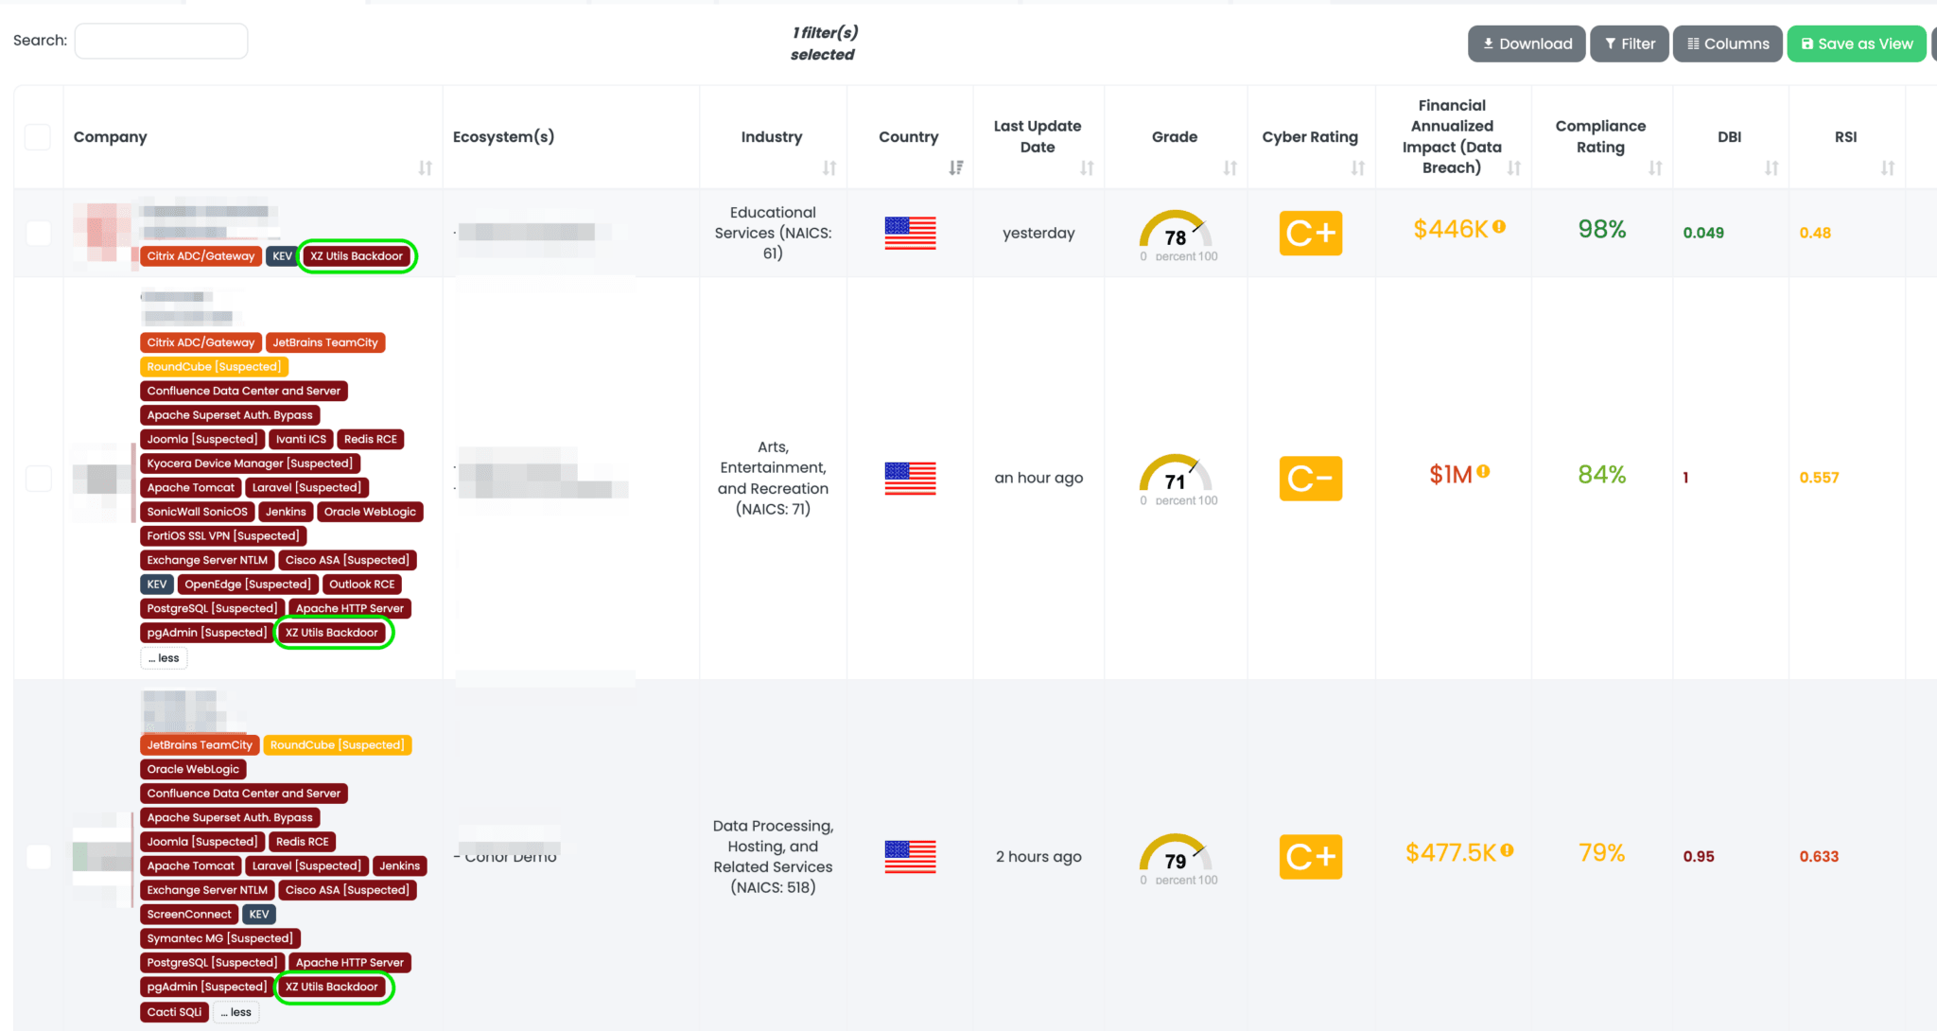
Task: Click inside the Search input field
Action: [161, 41]
